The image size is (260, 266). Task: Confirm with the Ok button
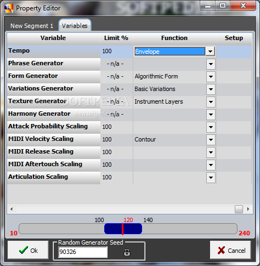tap(28, 250)
